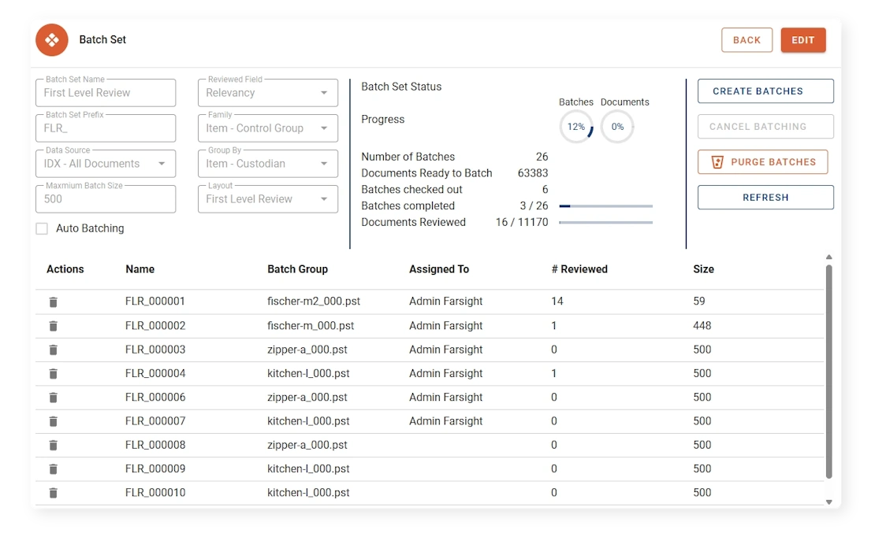Expand the Data Source dropdown
Screen dimensions: 875x533
click(x=105, y=164)
